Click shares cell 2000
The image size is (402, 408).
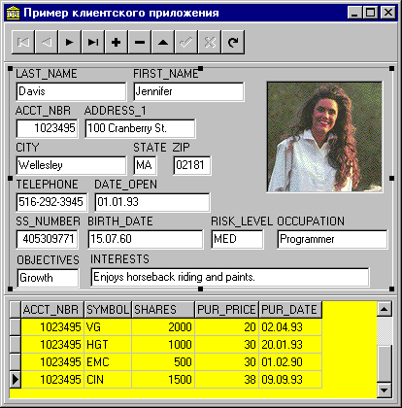pos(163,327)
